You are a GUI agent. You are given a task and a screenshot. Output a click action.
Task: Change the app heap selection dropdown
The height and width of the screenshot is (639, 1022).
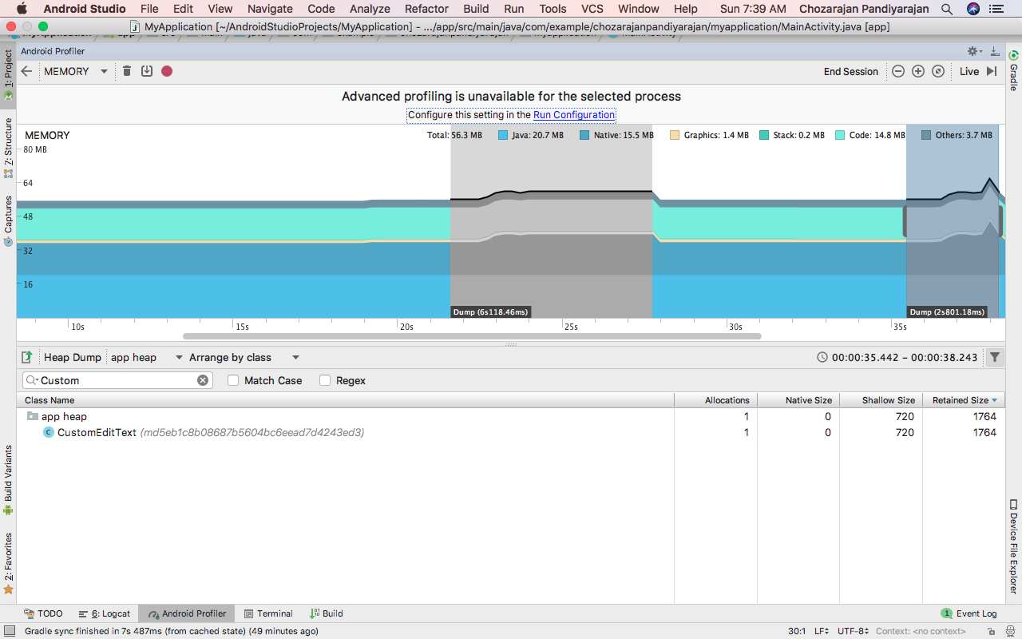(147, 357)
